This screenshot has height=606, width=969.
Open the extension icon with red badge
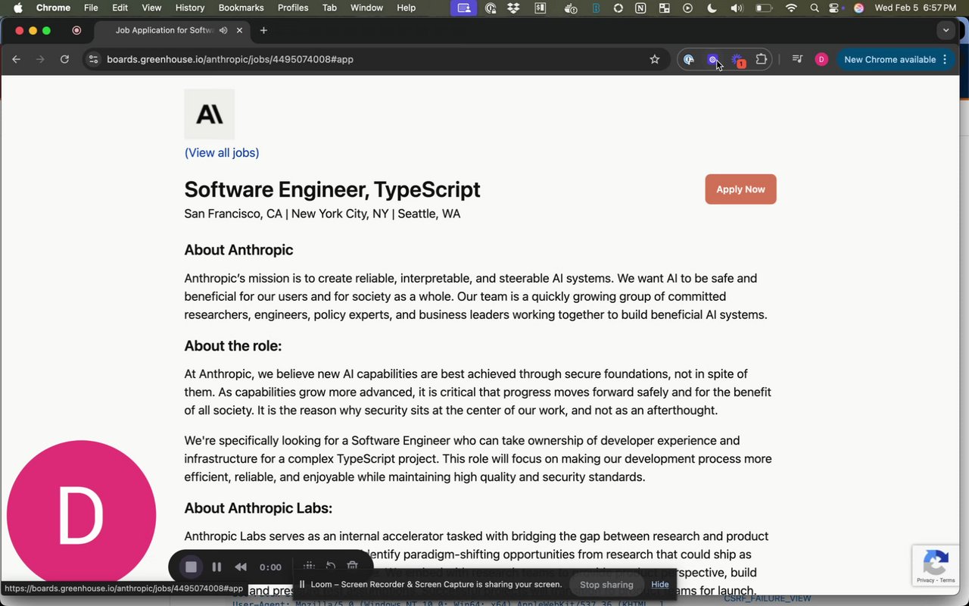[737, 60]
